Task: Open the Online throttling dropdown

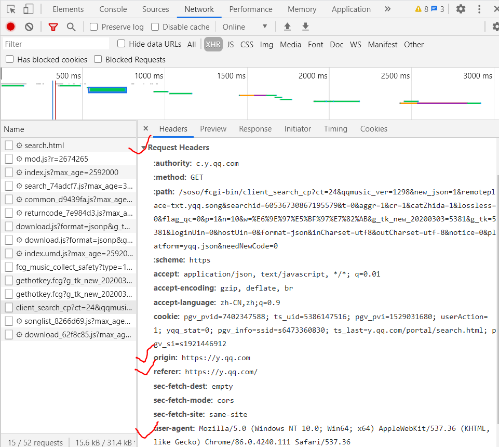Action: tap(245, 27)
